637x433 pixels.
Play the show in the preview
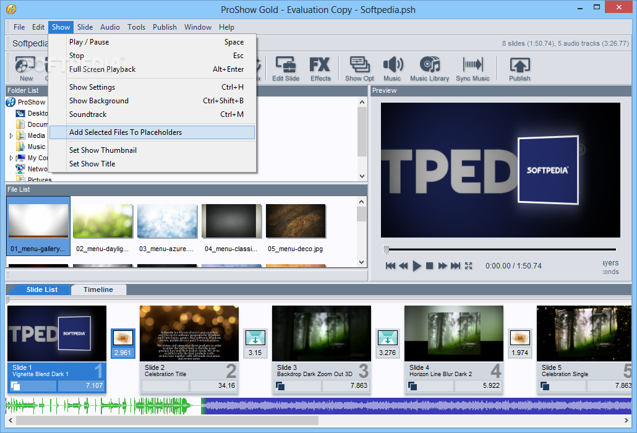tap(416, 265)
